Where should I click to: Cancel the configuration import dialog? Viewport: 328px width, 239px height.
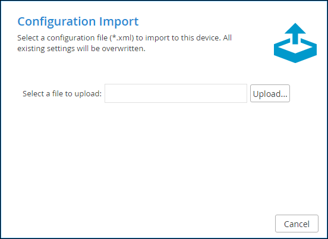pyautogui.click(x=297, y=224)
